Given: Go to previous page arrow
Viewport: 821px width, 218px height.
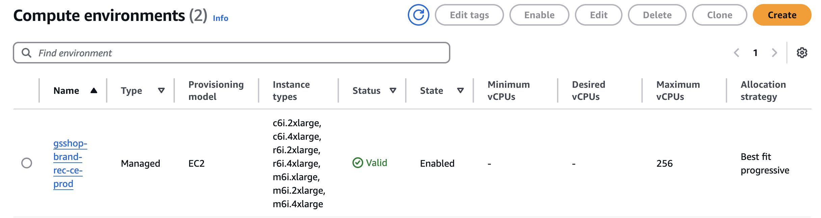Looking at the screenshot, I should pyautogui.click(x=737, y=53).
